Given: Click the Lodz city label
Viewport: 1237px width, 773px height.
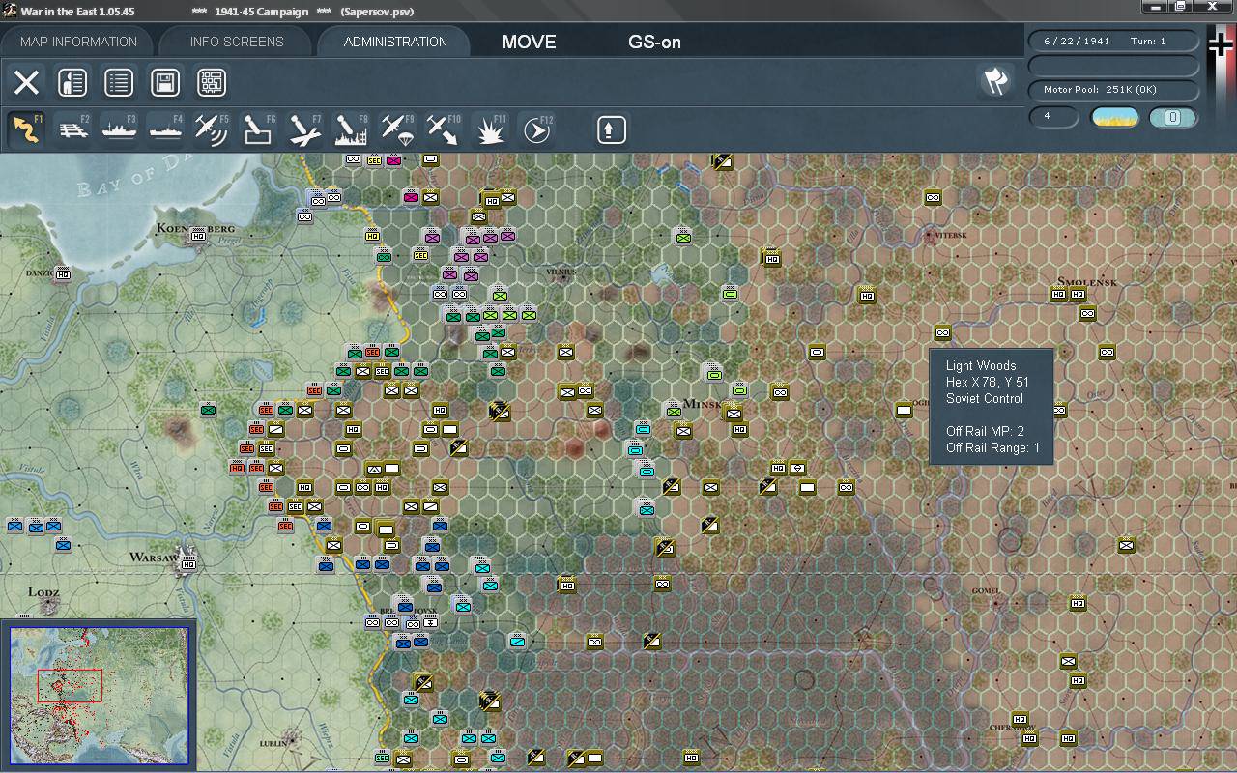Looking at the screenshot, I should (43, 591).
